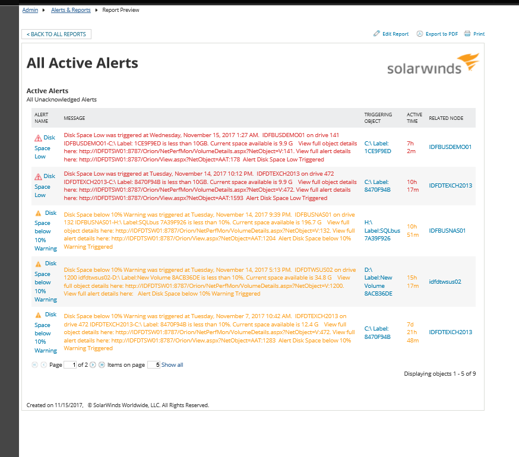Click the SolarWinds logo
Image resolution: width=519 pixels, height=457 pixels.
tap(433, 64)
